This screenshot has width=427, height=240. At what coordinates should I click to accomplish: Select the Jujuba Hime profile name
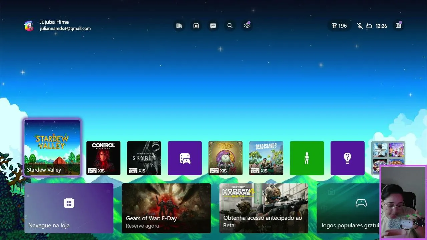pos(54,22)
